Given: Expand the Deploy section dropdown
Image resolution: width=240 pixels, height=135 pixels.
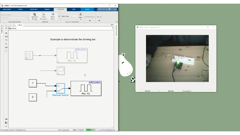Looking at the screenshot, I should 99,21.
